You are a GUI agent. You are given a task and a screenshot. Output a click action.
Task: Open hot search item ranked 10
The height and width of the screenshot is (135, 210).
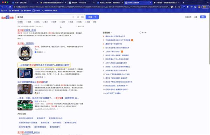click(118, 74)
